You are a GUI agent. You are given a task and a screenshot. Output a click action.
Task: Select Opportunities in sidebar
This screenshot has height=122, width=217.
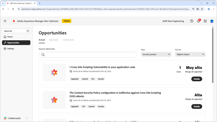pyautogui.click(x=16, y=43)
